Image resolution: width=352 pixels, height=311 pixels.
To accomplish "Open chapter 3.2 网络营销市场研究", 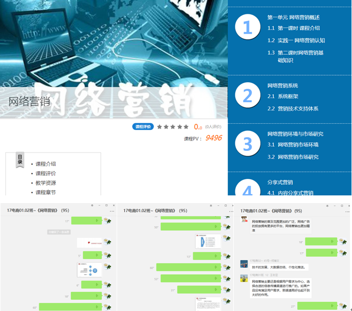I will point(298,157).
